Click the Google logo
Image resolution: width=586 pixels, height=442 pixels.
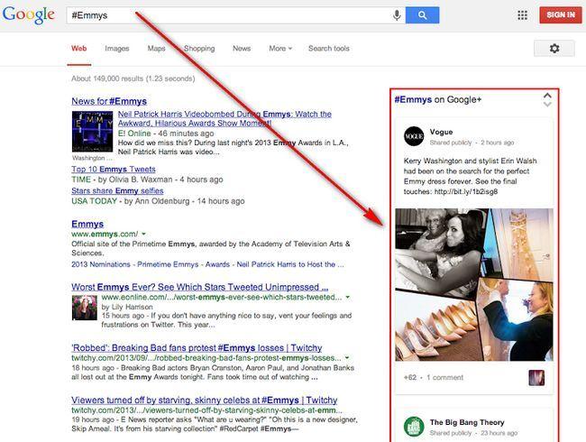point(29,15)
